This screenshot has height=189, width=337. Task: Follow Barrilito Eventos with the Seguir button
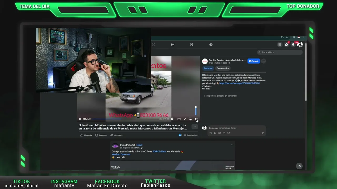tap(254, 61)
